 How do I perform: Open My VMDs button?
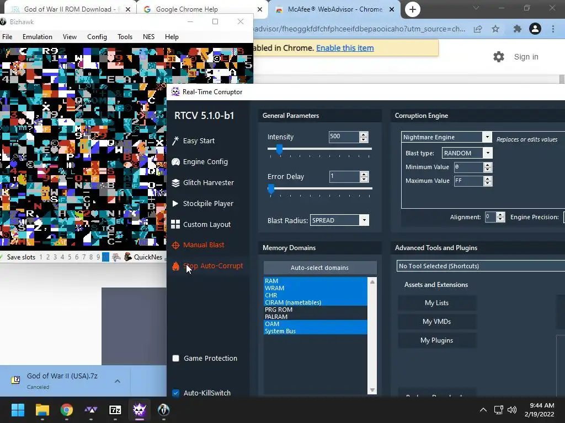click(437, 322)
